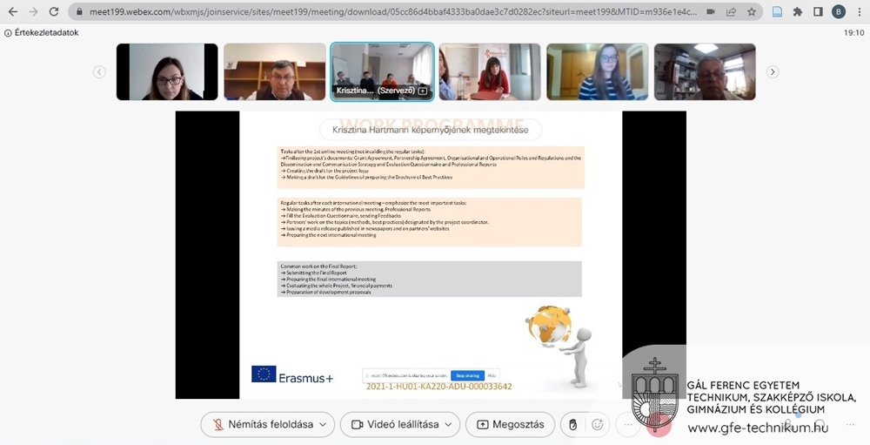Click the crossed microphone icon
Screen dimensions: 870x445
pyautogui.click(x=218, y=424)
